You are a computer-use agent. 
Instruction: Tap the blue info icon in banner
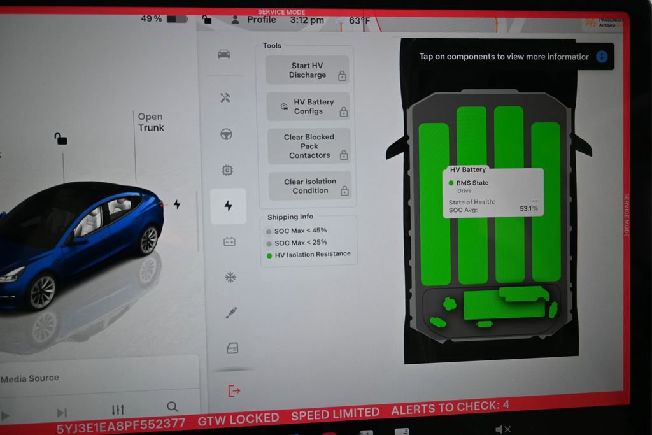pyautogui.click(x=602, y=57)
